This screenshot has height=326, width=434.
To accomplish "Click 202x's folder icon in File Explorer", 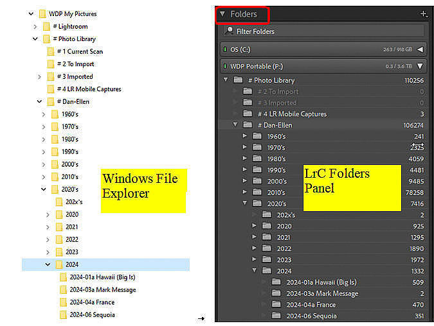I will pos(59,202).
